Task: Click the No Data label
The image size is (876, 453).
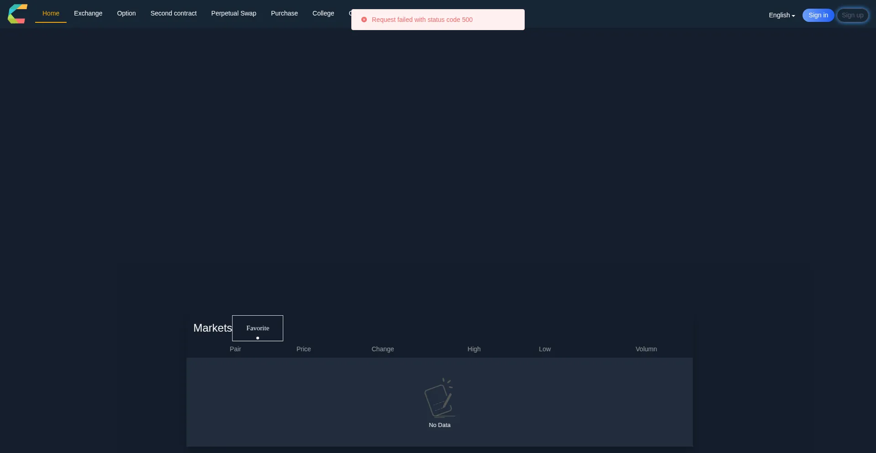Action: 439,425
